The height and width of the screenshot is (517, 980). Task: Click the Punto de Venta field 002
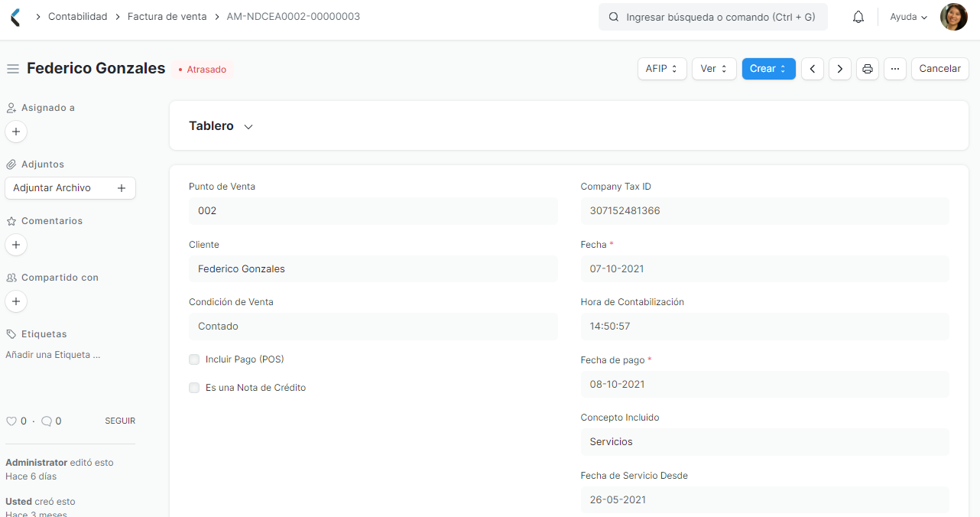coord(373,211)
